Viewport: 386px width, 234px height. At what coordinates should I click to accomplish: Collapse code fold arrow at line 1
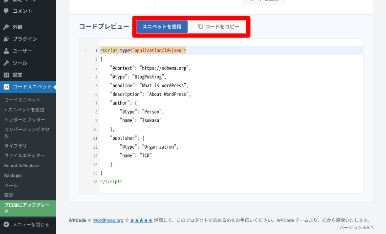86,51
